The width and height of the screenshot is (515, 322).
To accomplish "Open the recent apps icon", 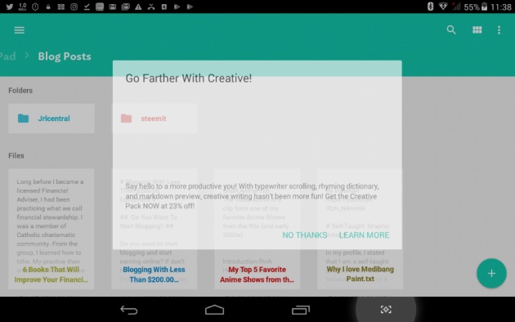I will click(x=301, y=310).
